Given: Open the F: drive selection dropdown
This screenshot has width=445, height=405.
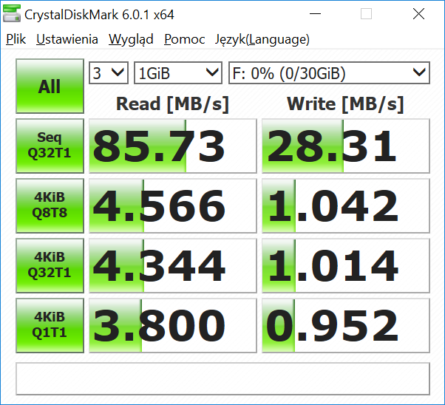Looking at the screenshot, I should pos(329,72).
